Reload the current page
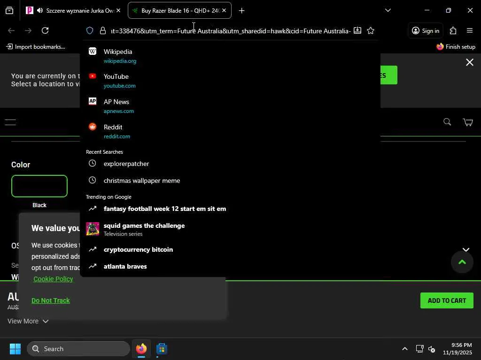 pos(45,30)
